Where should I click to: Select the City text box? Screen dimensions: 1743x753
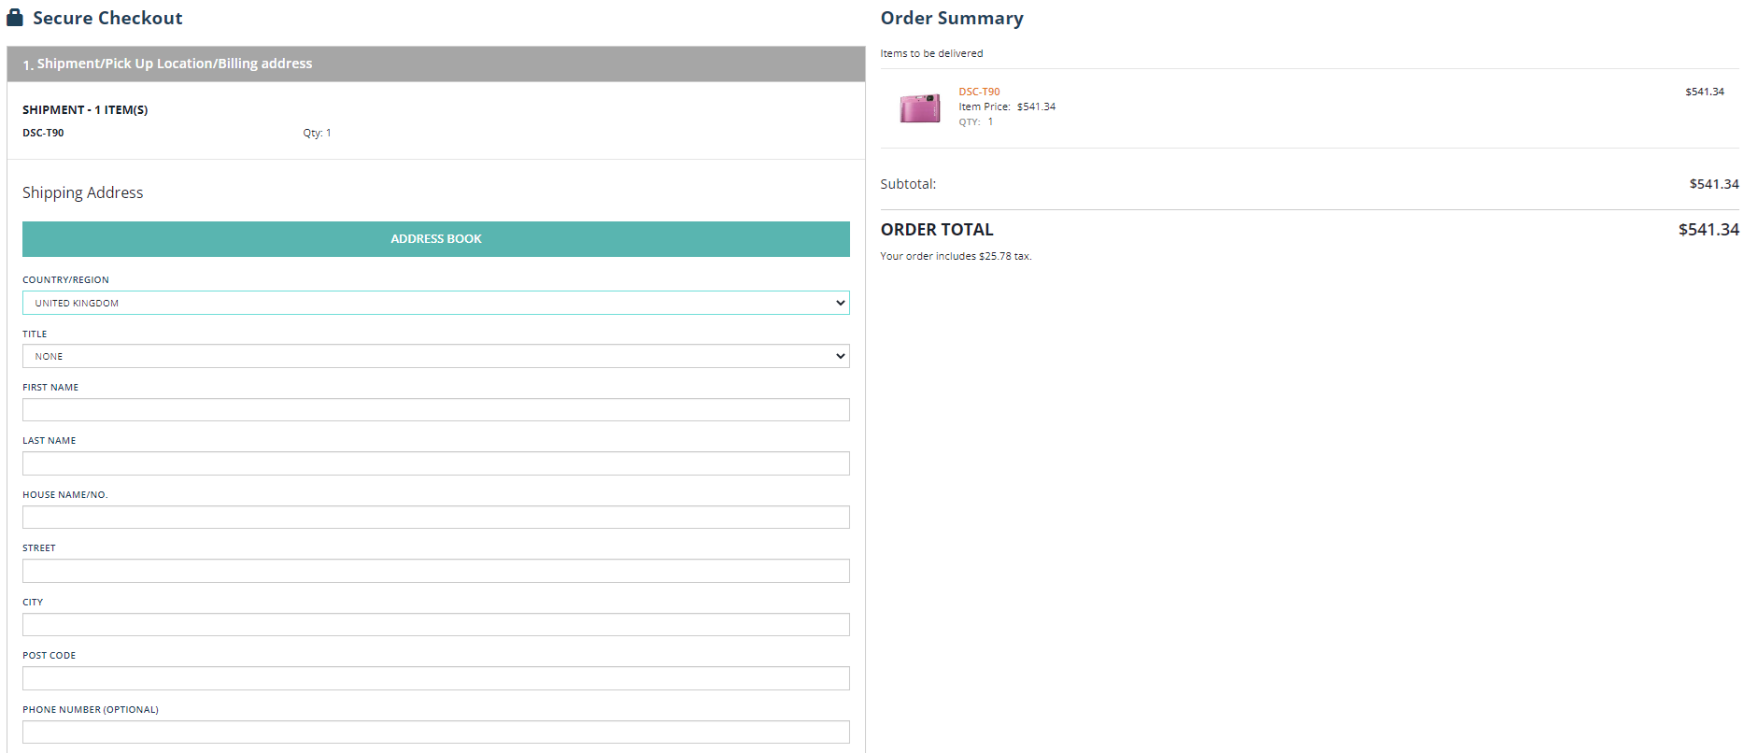point(435,625)
